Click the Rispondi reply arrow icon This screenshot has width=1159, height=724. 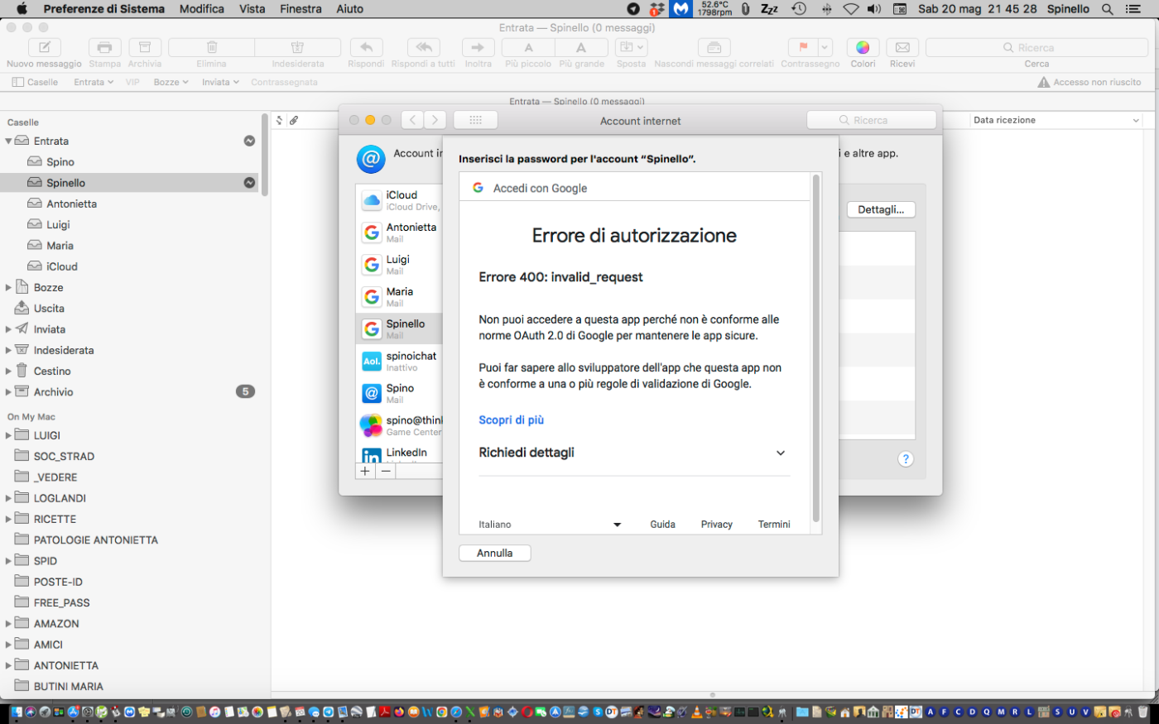pyautogui.click(x=366, y=47)
